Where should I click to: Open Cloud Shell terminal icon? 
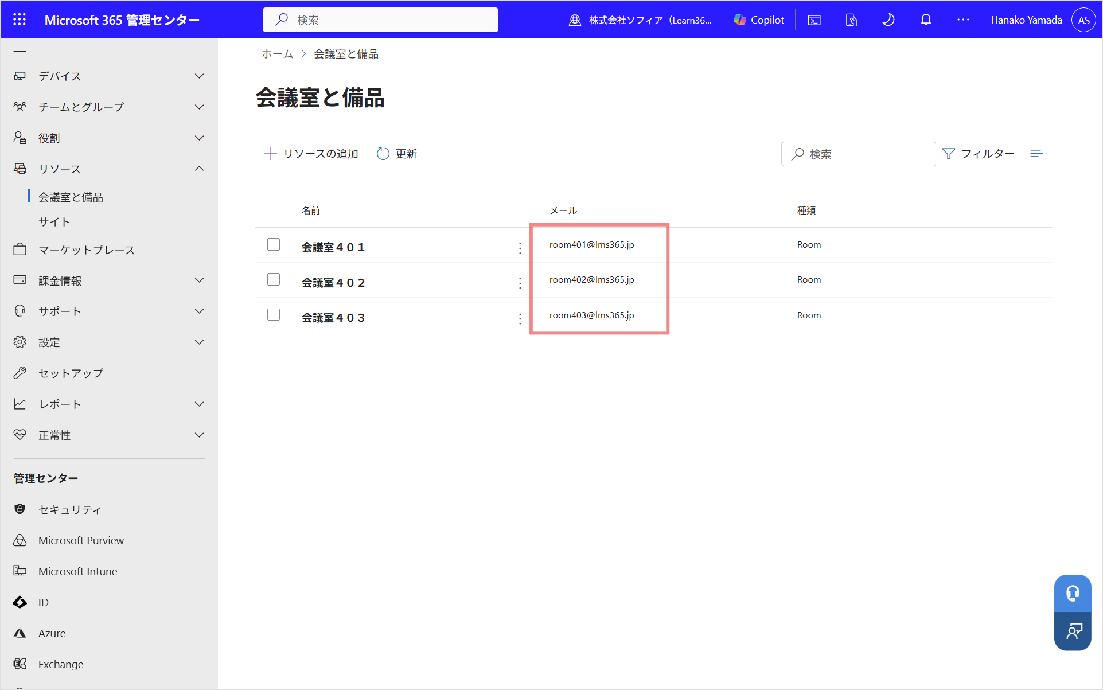(814, 20)
